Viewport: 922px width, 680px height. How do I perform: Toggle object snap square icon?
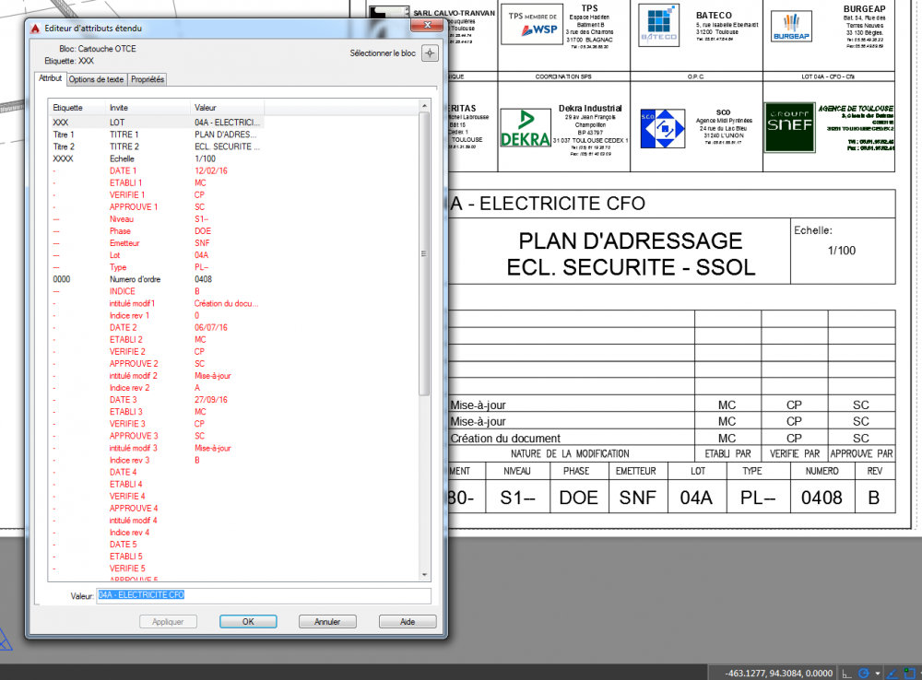(x=910, y=674)
